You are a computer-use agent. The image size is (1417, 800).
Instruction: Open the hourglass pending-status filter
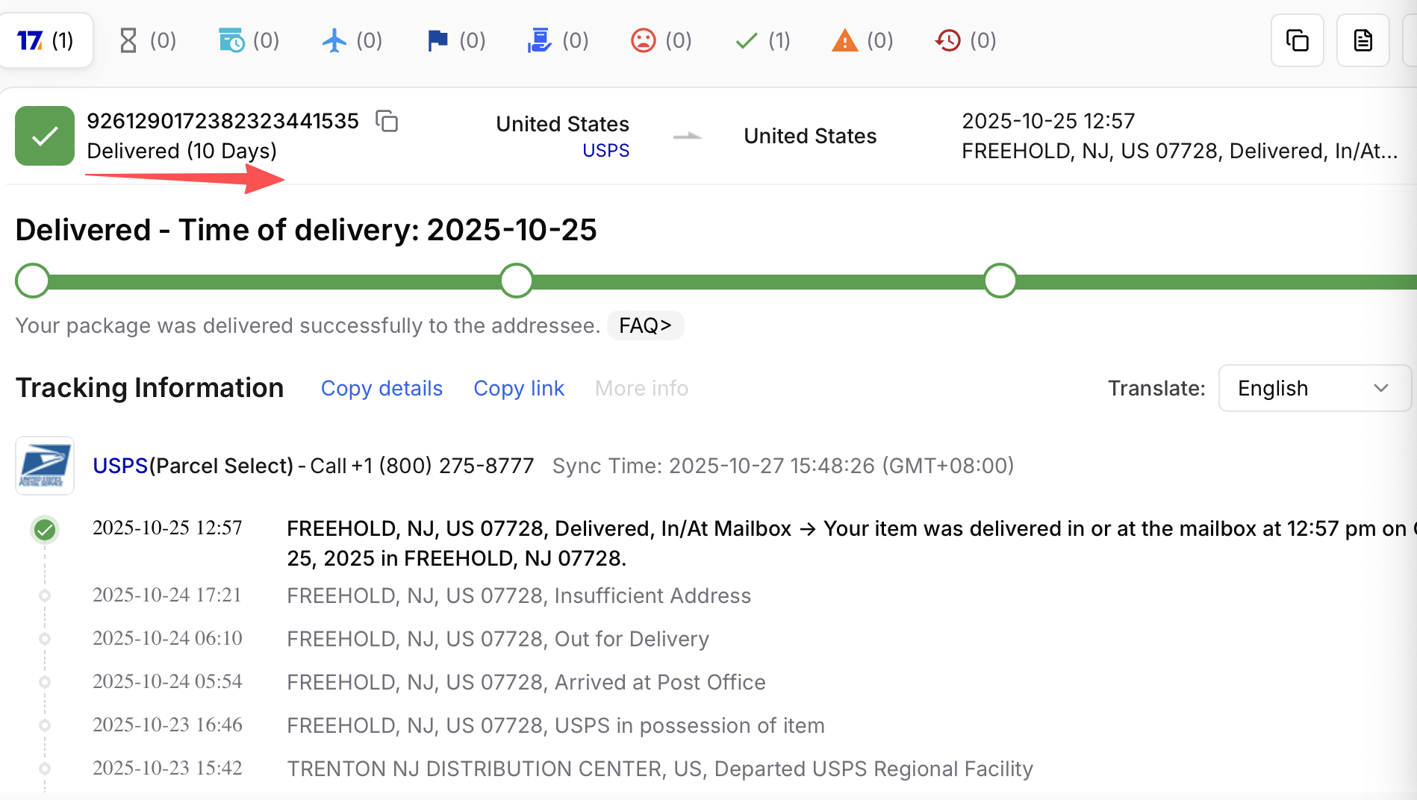pyautogui.click(x=127, y=40)
